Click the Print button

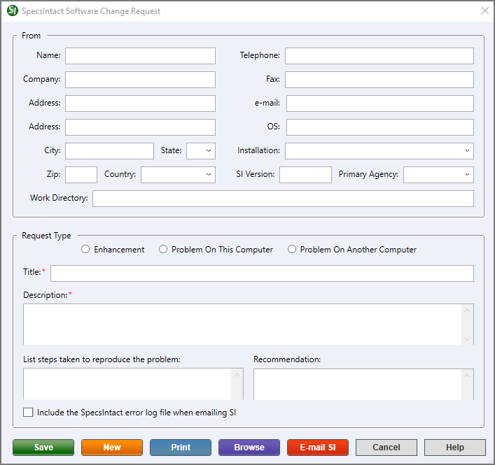181,448
